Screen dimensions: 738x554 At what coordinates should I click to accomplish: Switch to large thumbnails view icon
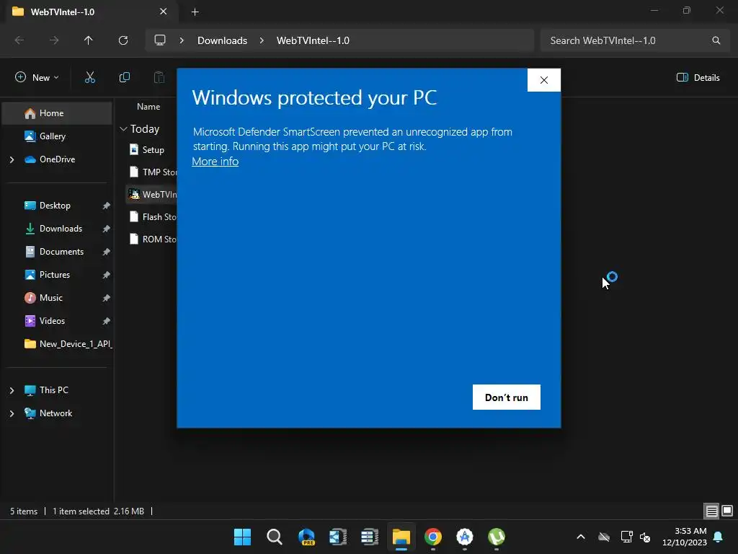(x=727, y=511)
